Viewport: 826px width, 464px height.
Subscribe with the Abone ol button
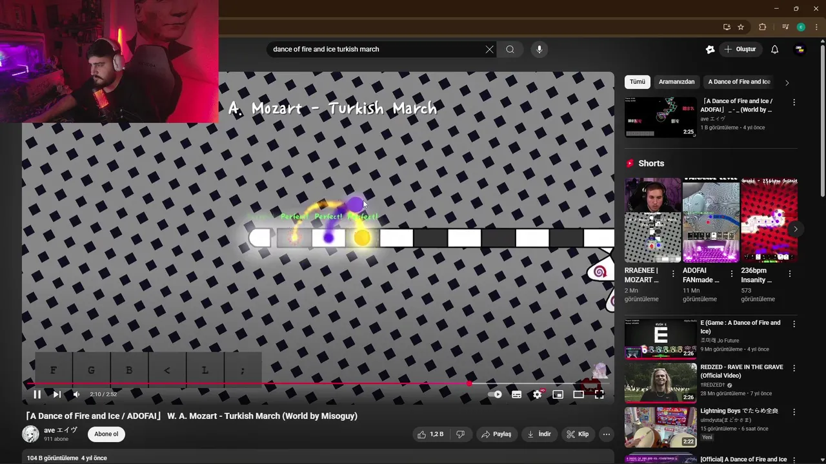pos(106,434)
